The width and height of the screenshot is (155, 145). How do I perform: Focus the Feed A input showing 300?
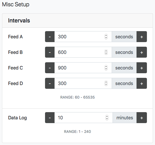[x=83, y=37]
